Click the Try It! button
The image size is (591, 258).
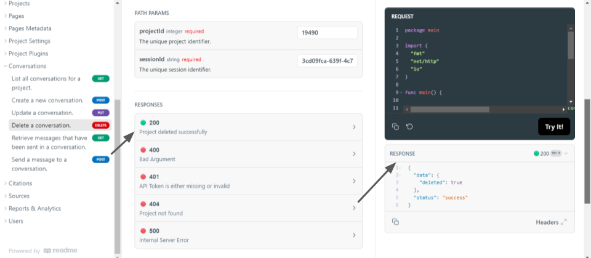coord(553,127)
